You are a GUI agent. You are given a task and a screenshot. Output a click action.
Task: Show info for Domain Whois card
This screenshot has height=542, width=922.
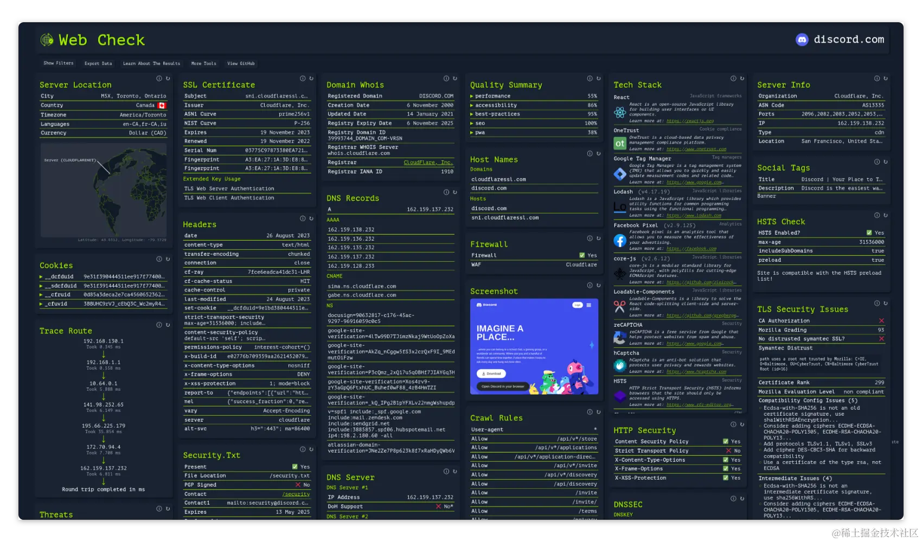(446, 79)
